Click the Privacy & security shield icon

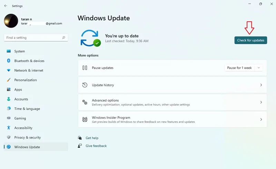[8, 137]
